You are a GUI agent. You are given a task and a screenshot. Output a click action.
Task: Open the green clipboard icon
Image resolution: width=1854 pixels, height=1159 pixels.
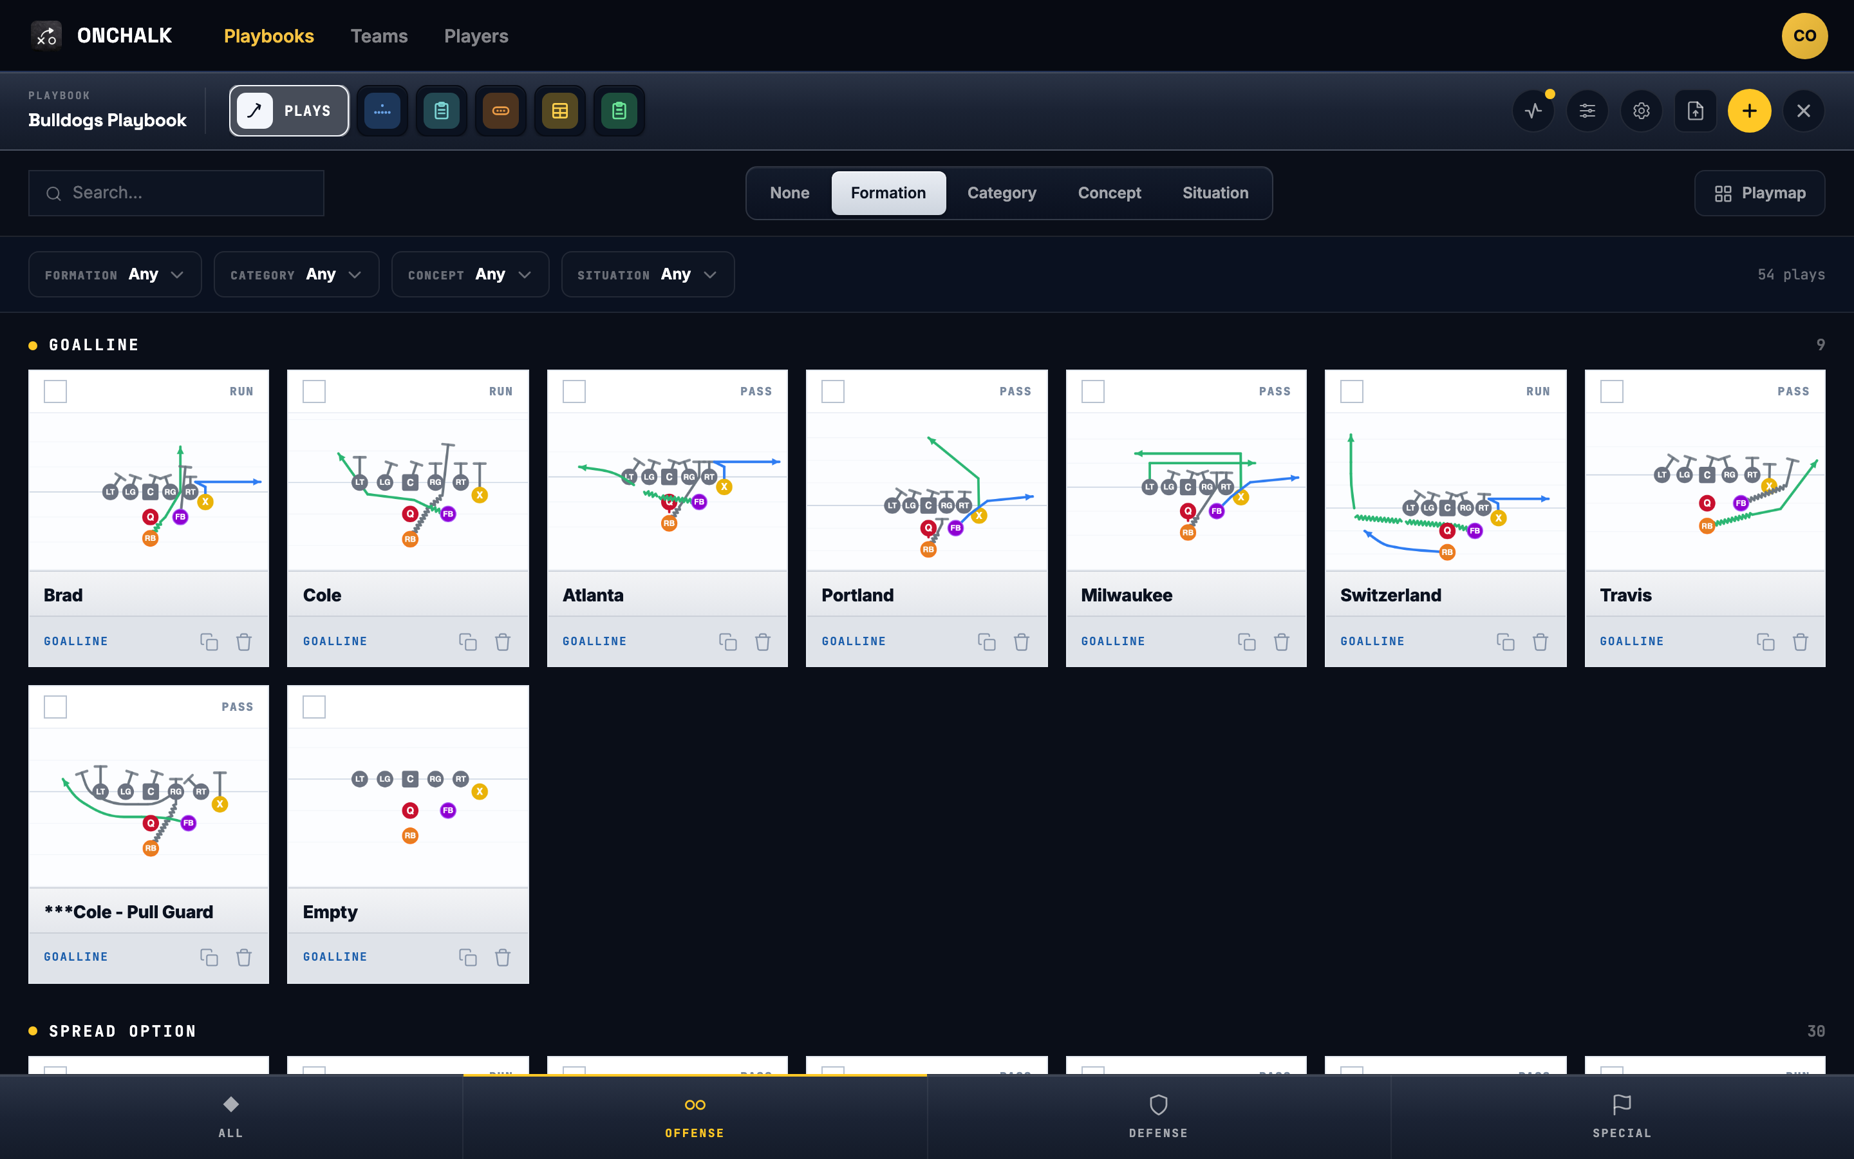tap(619, 111)
